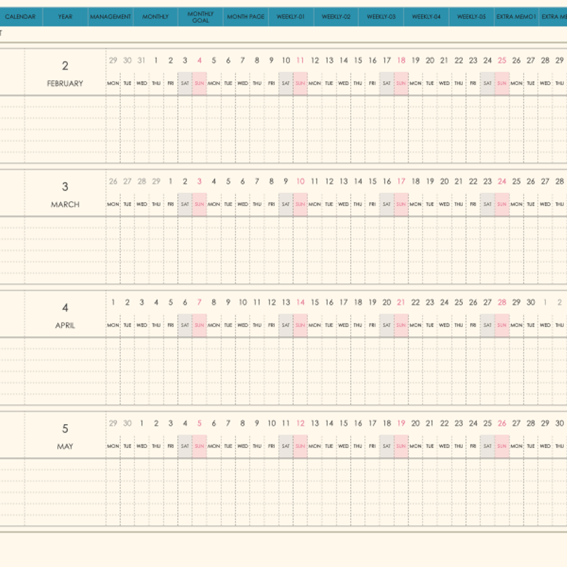Viewport: 567px width, 567px height.
Task: Open the MANAGEMENT tab
Action: [111, 17]
